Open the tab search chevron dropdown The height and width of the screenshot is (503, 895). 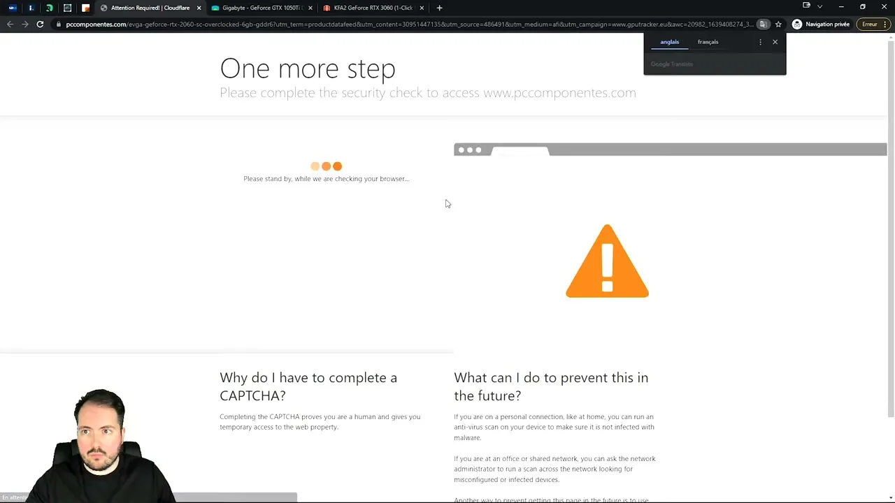click(x=819, y=7)
